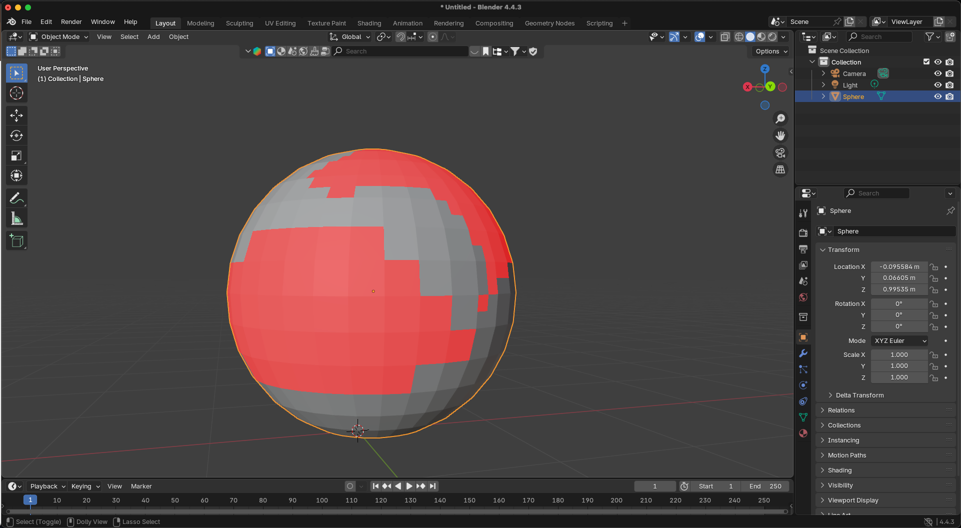Hide the Camera in viewport
The width and height of the screenshot is (961, 528).
938,73
